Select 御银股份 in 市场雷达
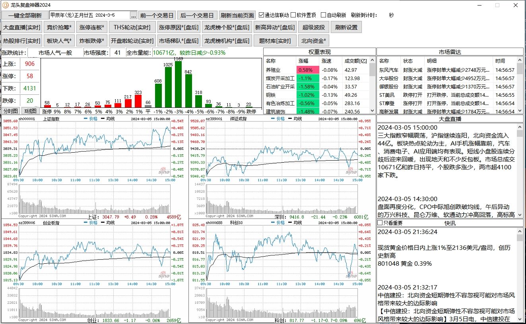526x324 pixels. [446, 86]
